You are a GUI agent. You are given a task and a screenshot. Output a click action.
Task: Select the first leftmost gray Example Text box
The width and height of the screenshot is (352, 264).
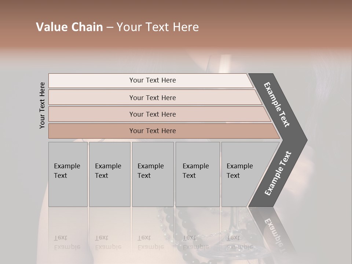67,171
